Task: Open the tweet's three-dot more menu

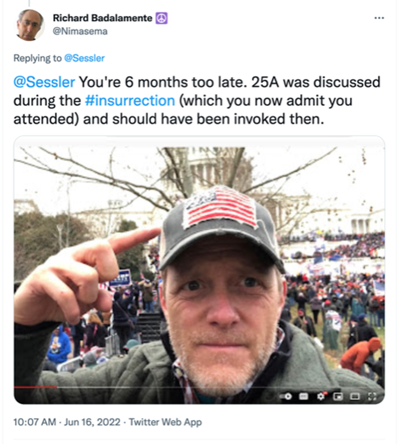Action: [x=379, y=18]
